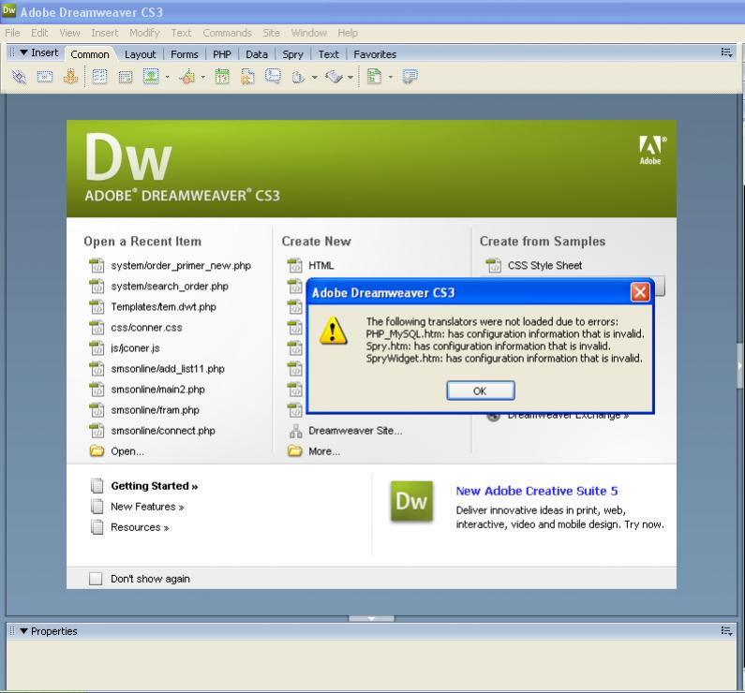Open the File menu
The width and height of the screenshot is (745, 693).
[12, 33]
